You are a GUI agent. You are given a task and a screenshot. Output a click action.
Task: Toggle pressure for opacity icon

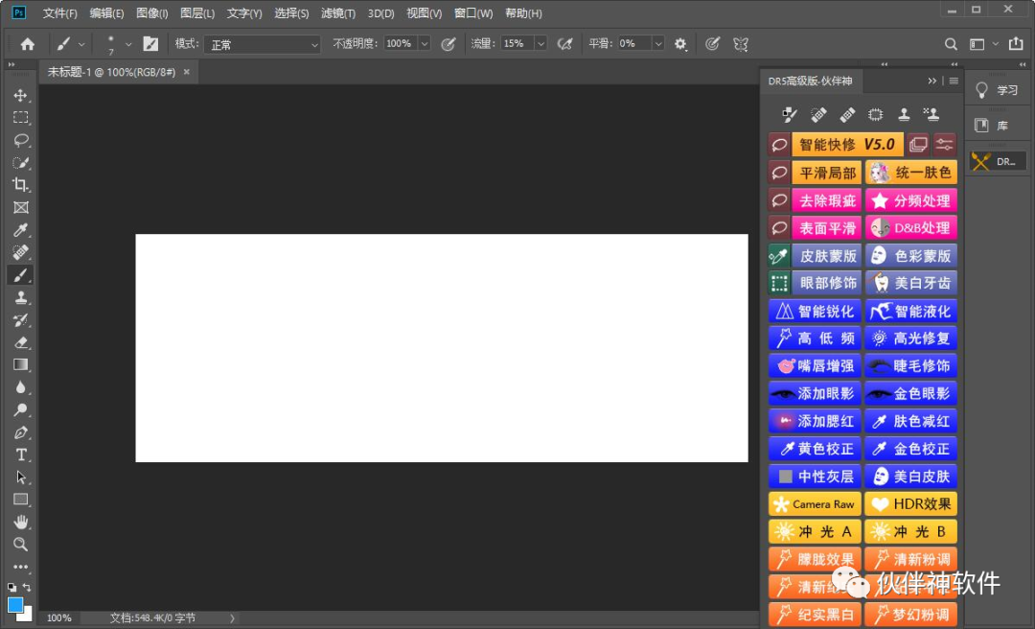(448, 44)
